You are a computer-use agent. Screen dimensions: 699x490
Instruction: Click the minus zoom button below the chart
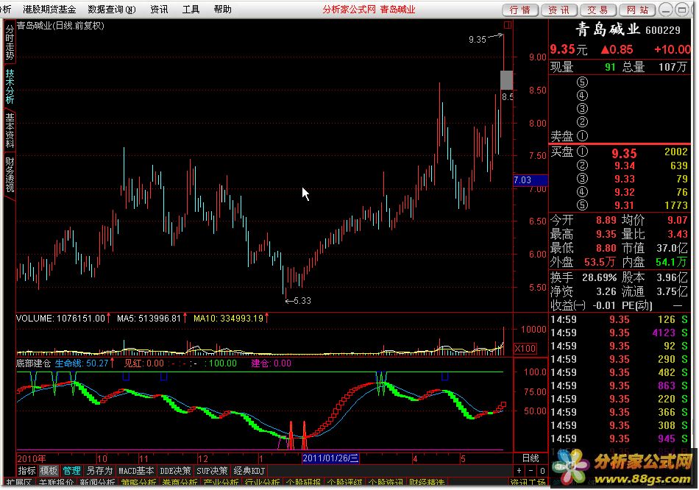coord(531,470)
